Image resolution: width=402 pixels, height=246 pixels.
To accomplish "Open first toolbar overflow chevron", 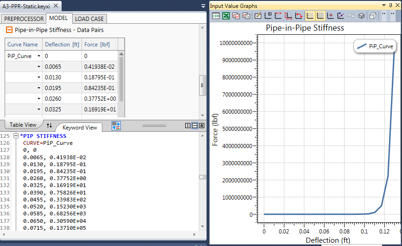I will coord(384,14).
